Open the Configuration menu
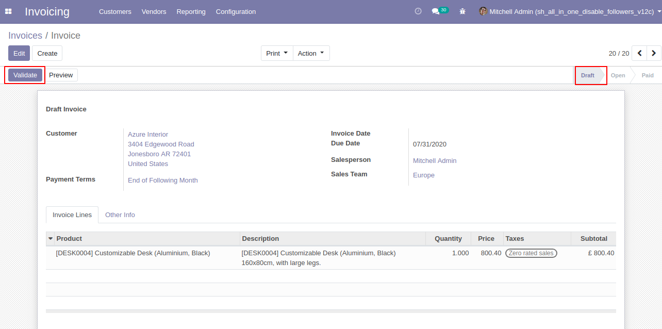Screen dimensions: 662x329 pos(236,11)
